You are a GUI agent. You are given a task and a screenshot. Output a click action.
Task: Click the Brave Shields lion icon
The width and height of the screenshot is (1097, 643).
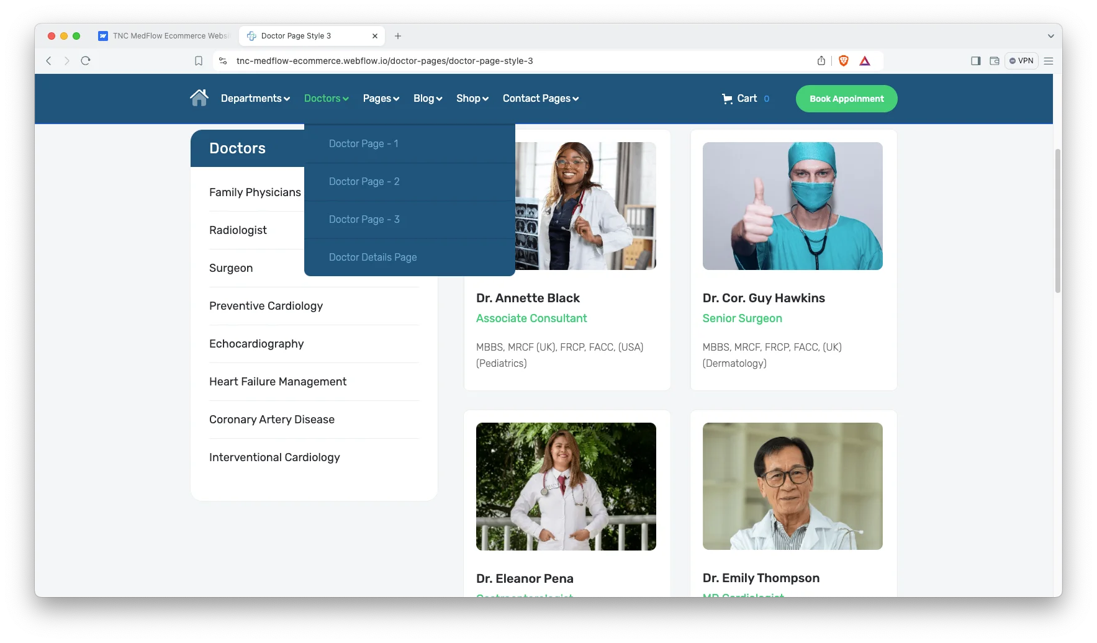[843, 61]
